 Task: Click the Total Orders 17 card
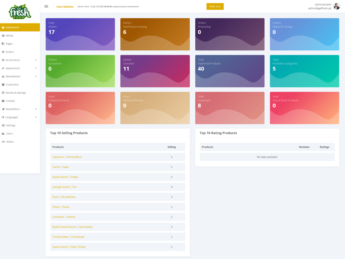pyautogui.click(x=80, y=34)
